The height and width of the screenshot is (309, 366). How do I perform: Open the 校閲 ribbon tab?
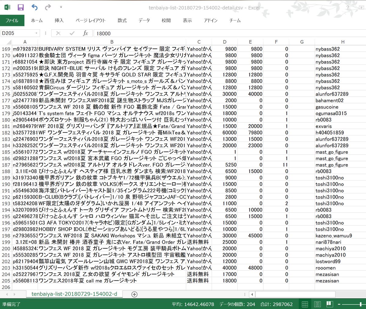tap(166, 20)
